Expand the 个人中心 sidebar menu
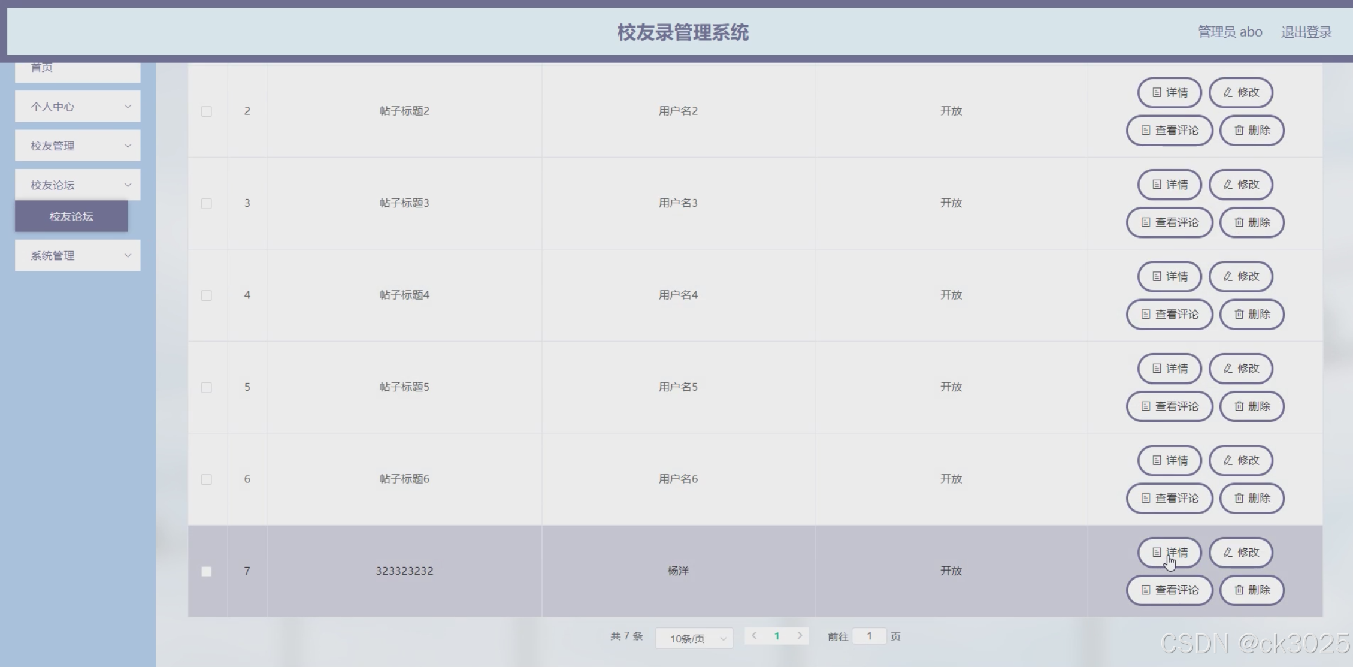The width and height of the screenshot is (1353, 667). coord(78,107)
